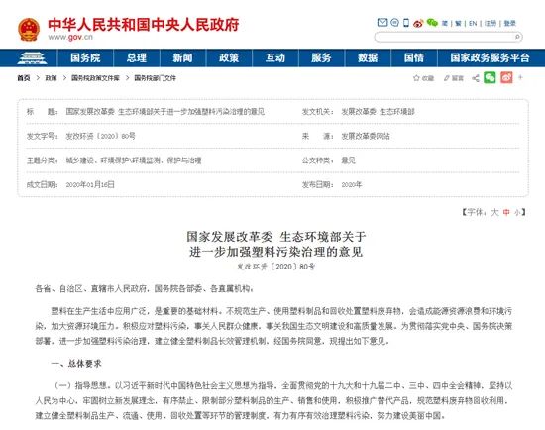Click the share icon beside 留言

476,78
